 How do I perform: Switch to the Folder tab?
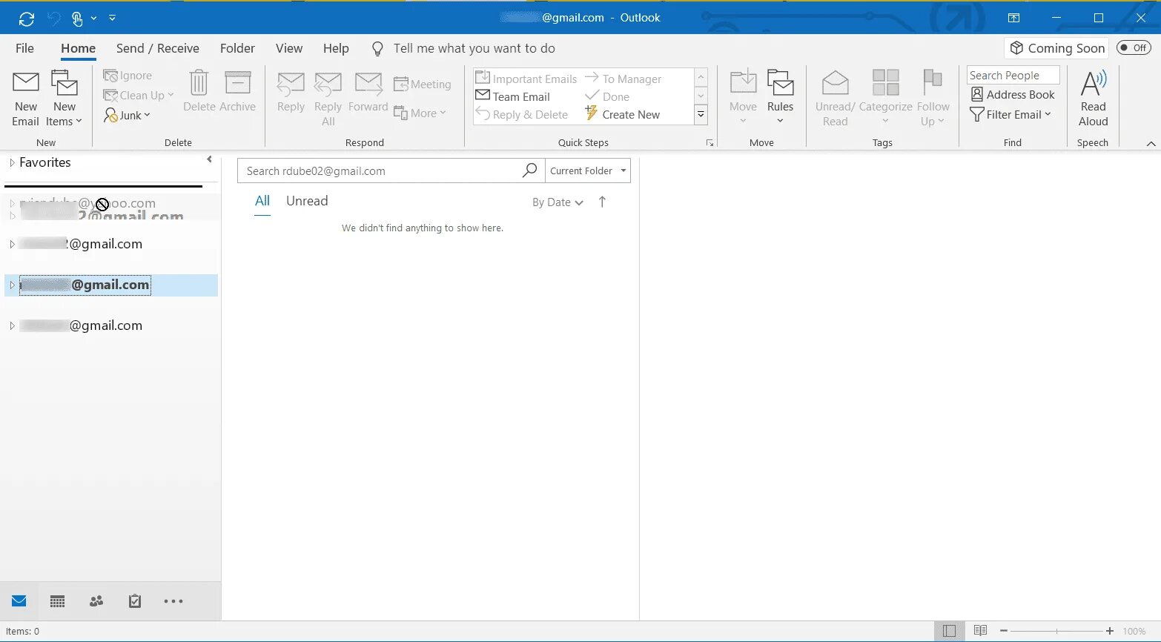tap(237, 48)
